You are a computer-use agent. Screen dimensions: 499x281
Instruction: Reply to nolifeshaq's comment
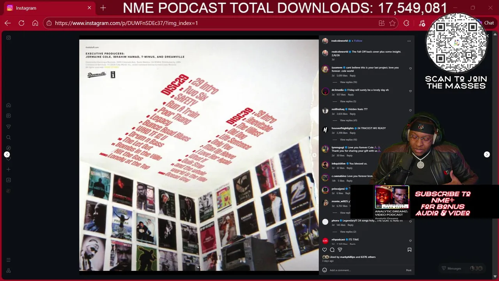tap(352, 114)
